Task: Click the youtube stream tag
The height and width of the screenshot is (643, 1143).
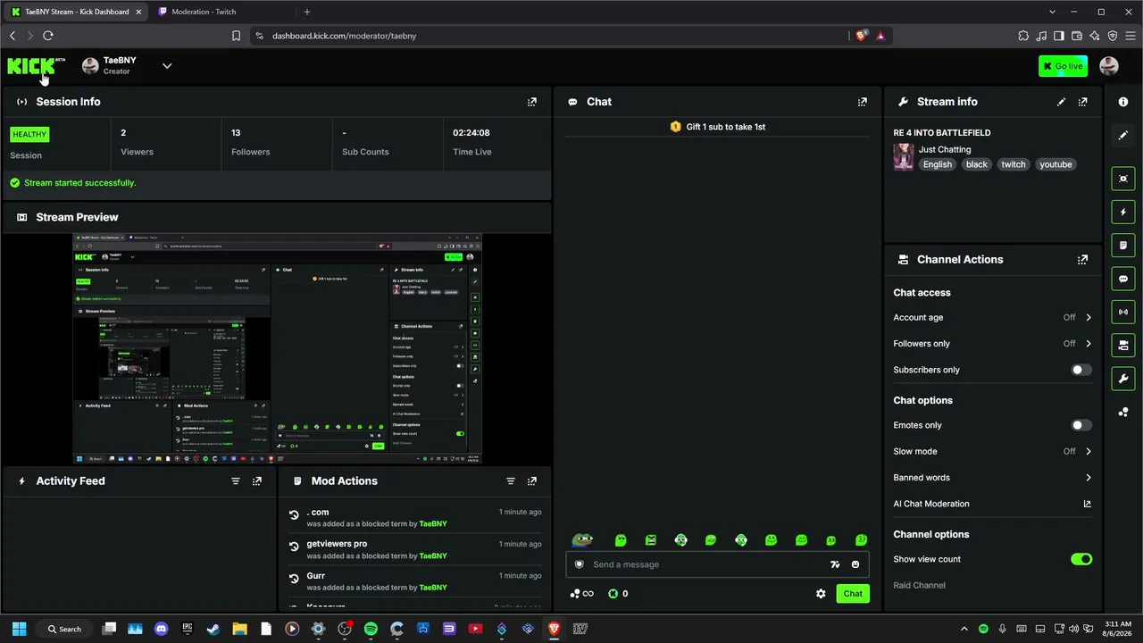Action: coord(1055,164)
